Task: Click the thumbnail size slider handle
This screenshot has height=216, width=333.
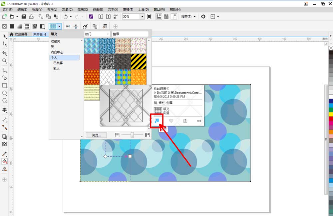Action: tap(132, 135)
